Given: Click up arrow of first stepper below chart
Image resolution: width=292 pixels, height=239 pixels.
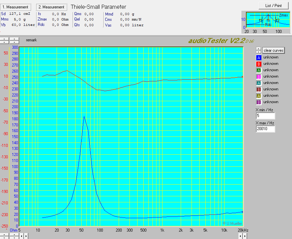Looking at the screenshot, I should (4, 235).
